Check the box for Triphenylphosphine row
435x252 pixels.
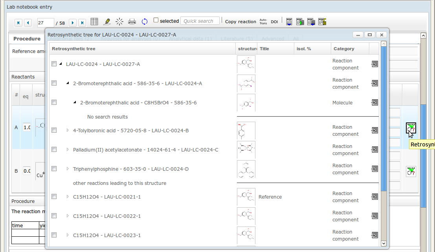point(54,169)
